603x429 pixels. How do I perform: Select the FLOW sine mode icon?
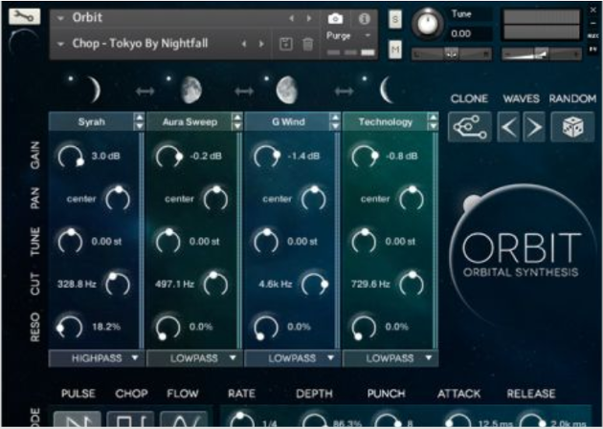184,419
